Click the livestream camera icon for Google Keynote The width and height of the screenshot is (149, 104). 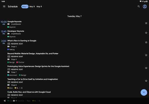[8, 24]
